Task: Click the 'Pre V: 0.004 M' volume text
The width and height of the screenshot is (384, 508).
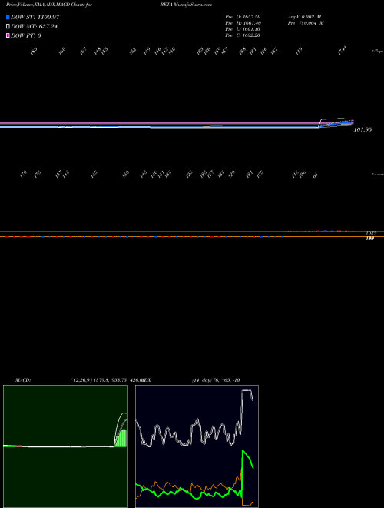Action: 306,23
